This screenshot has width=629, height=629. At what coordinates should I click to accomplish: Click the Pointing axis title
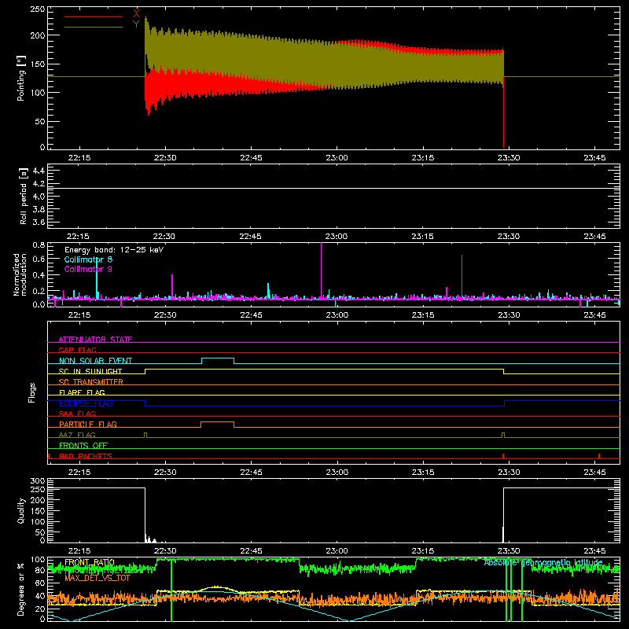[x=21, y=78]
